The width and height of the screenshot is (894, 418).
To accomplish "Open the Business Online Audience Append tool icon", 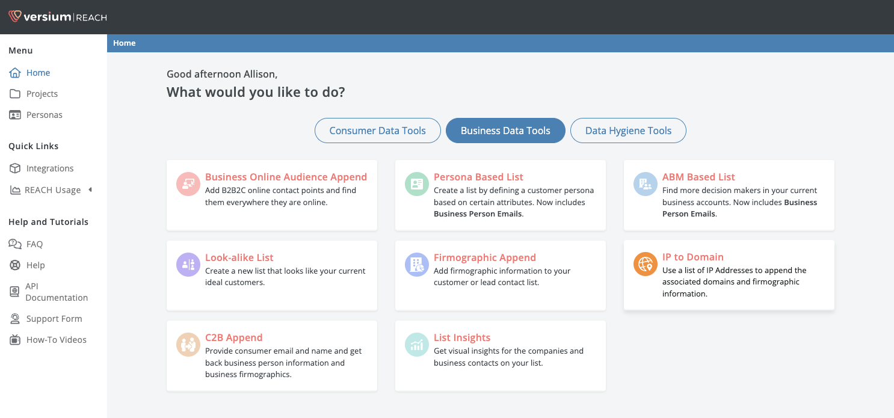I will (x=188, y=184).
